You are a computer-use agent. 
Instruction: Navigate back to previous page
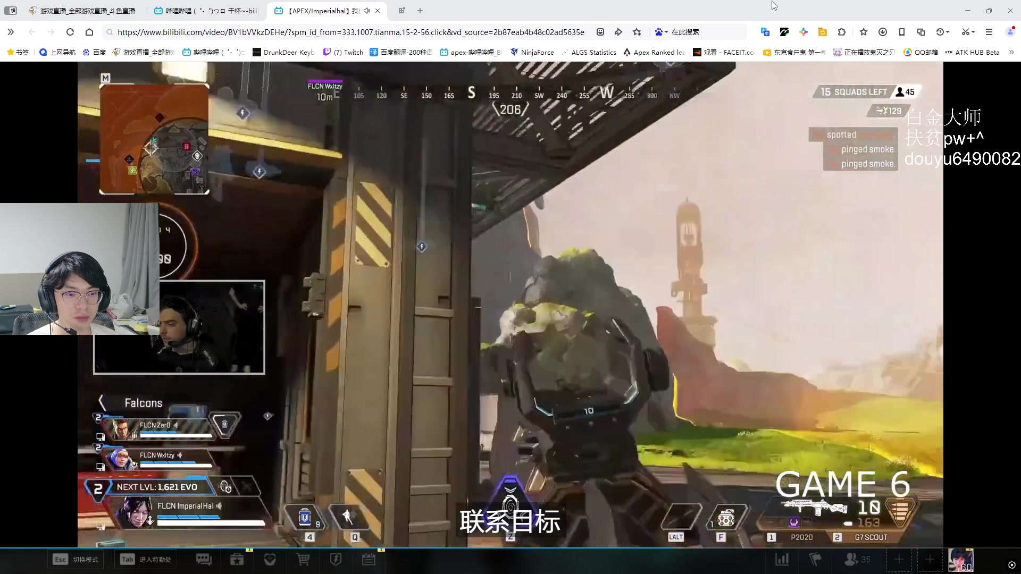pos(31,32)
